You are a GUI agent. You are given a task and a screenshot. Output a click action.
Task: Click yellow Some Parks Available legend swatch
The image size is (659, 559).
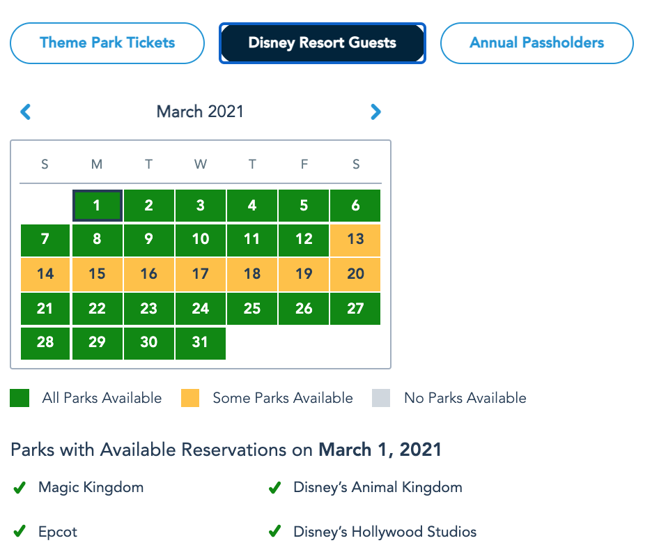(x=190, y=398)
